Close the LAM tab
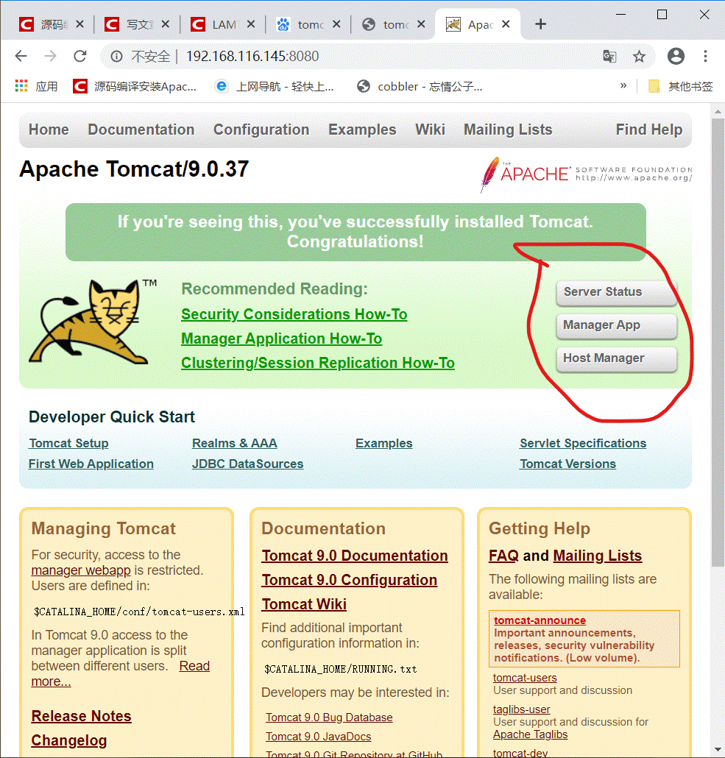Image resolution: width=725 pixels, height=758 pixels. [250, 24]
